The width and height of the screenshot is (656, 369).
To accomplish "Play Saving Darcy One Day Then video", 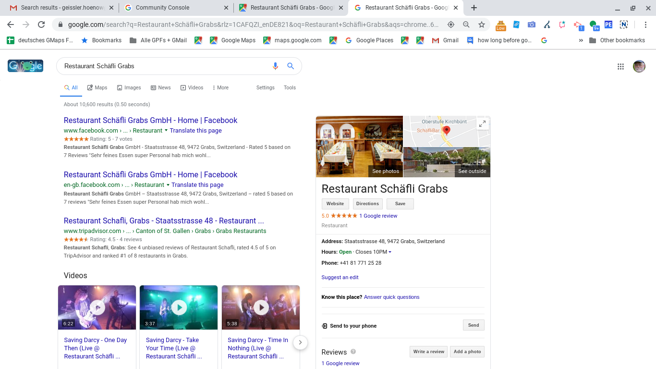I will (x=97, y=307).
